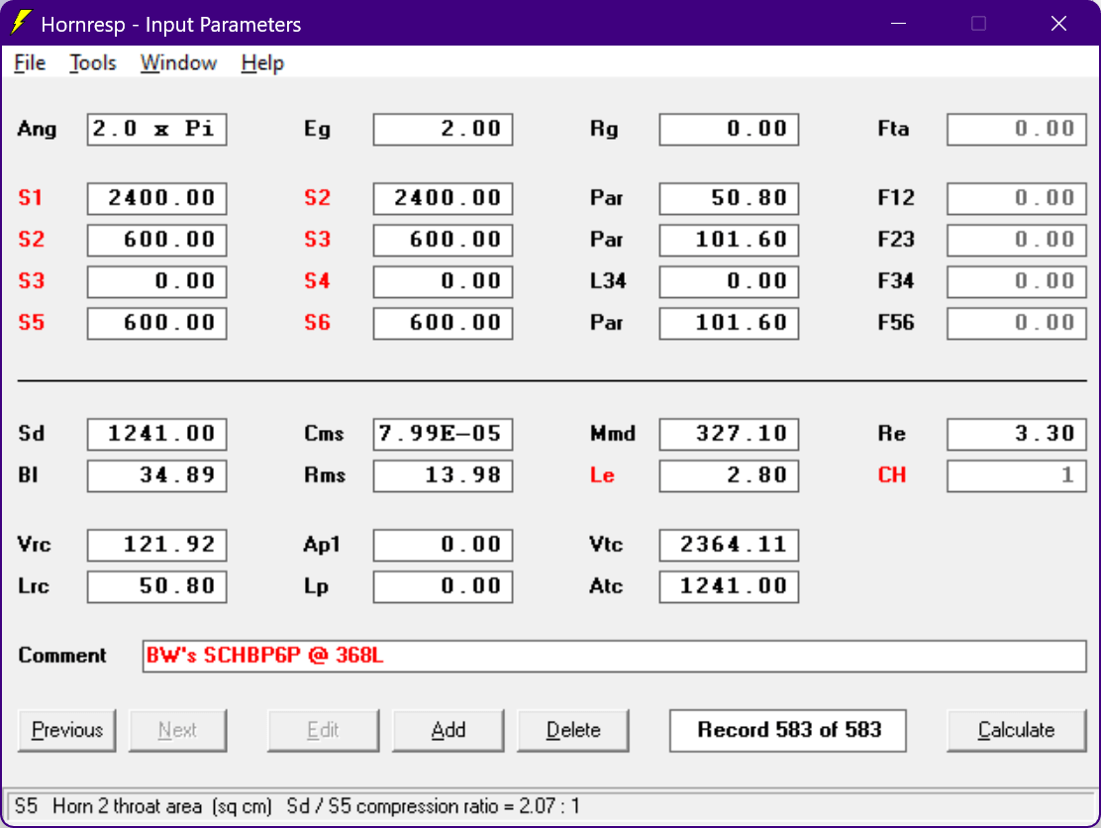Click the disabled Next button
This screenshot has height=828, width=1101.
(x=177, y=730)
